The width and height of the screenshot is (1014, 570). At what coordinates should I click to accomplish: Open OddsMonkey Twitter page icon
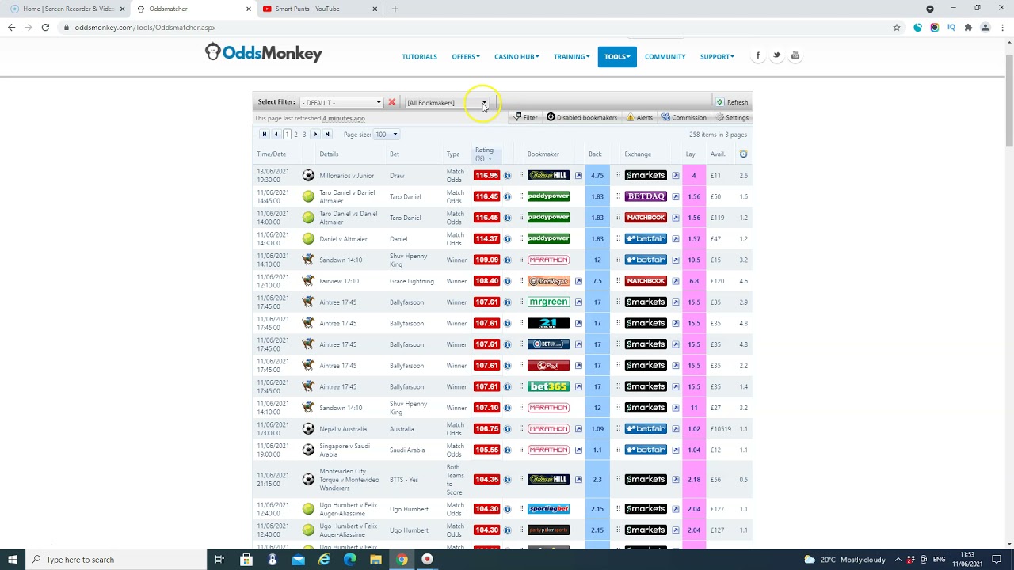tap(776, 55)
